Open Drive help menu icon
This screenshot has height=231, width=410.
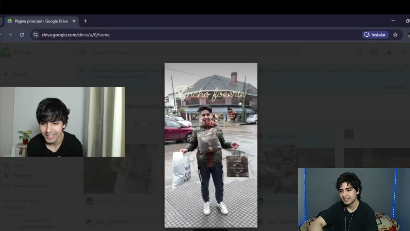360,53
